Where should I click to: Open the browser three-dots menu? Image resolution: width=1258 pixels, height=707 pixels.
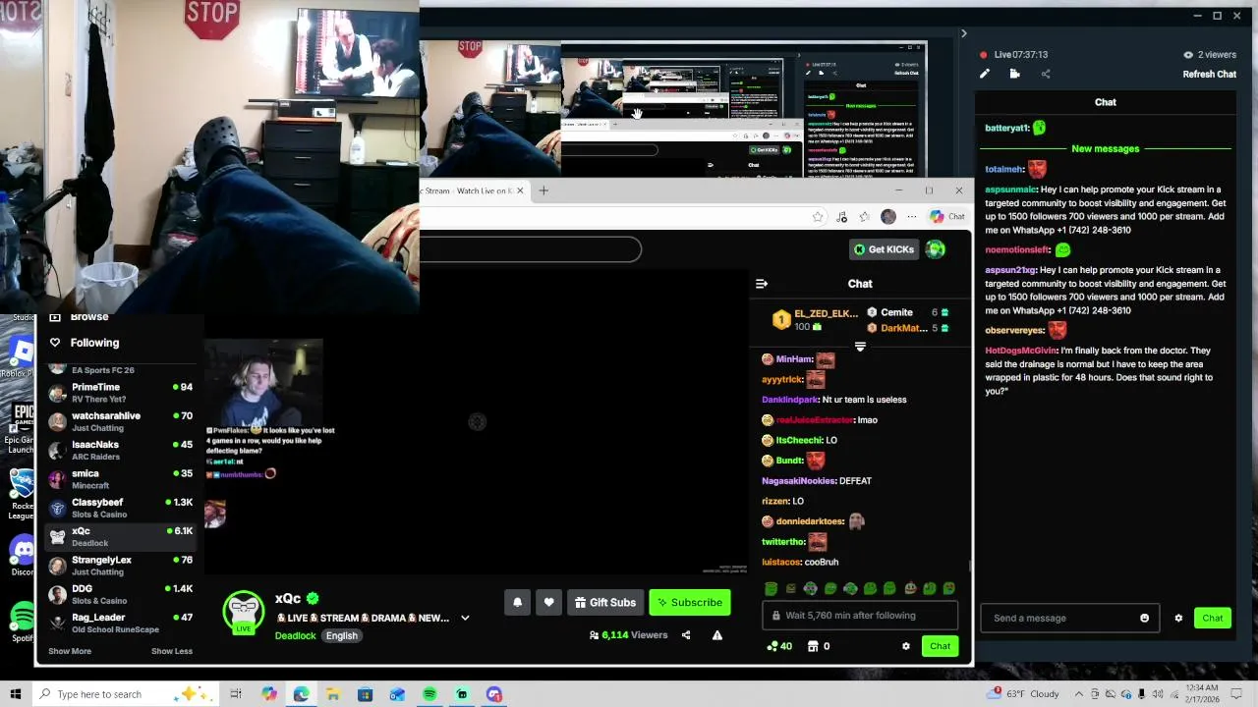[x=912, y=217]
